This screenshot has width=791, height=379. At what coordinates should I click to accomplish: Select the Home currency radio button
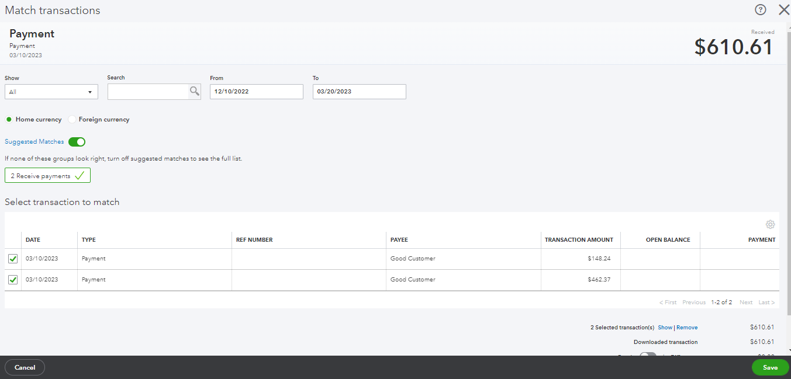click(9, 120)
